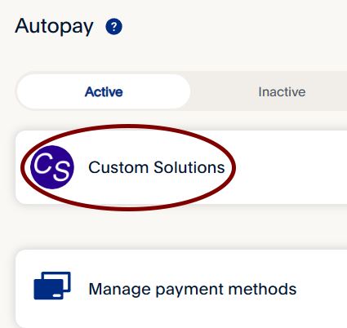Click inside the circled Custom Solutions area
Viewport: 347px width, 328px height.
point(128,167)
